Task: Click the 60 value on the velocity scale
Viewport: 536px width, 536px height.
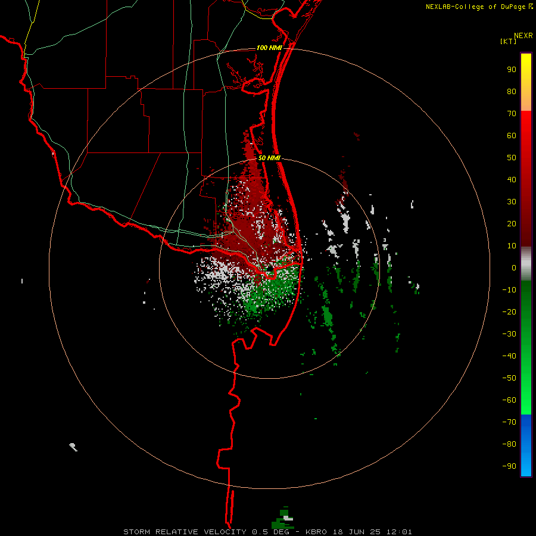Action: tap(512, 136)
